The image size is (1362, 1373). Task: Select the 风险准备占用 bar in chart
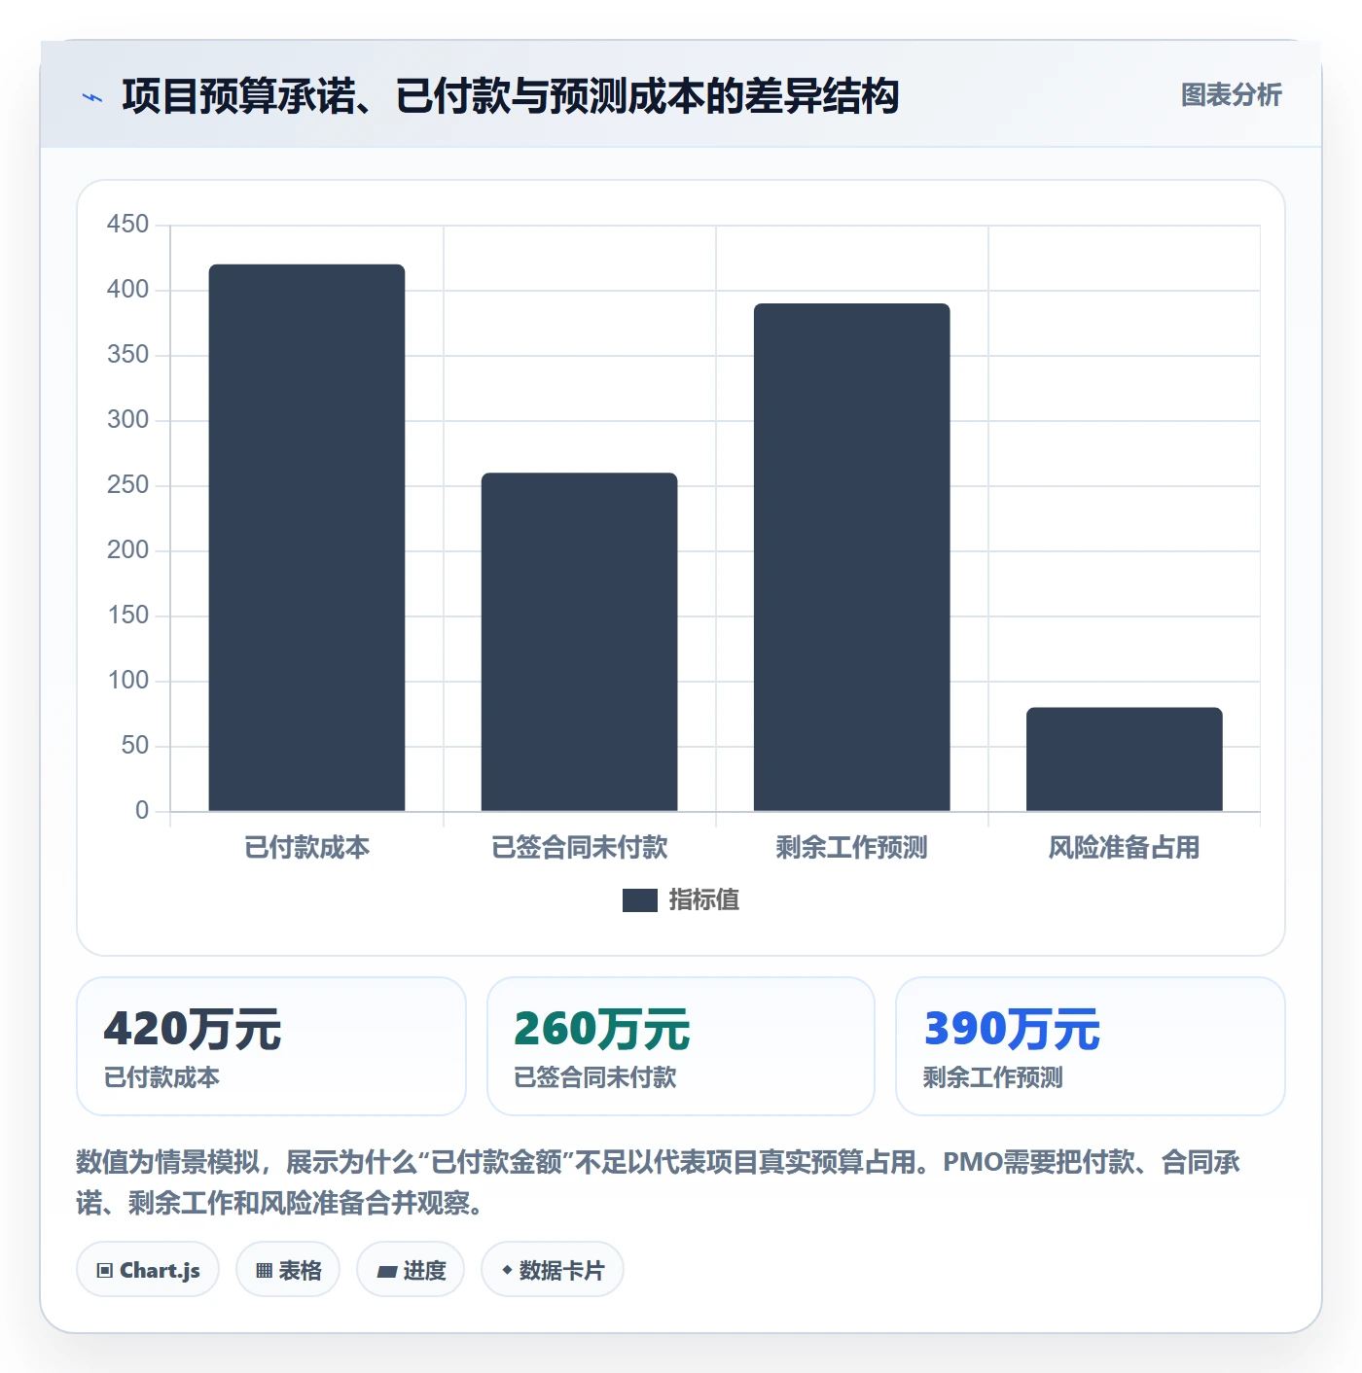coord(1124,759)
